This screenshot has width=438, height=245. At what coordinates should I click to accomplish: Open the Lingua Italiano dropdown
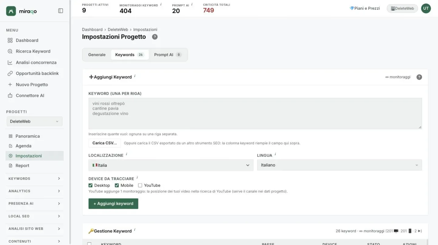[339, 165]
